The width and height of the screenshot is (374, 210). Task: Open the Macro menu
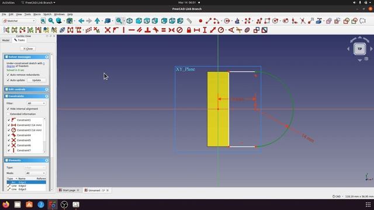pyautogui.click(x=37, y=14)
